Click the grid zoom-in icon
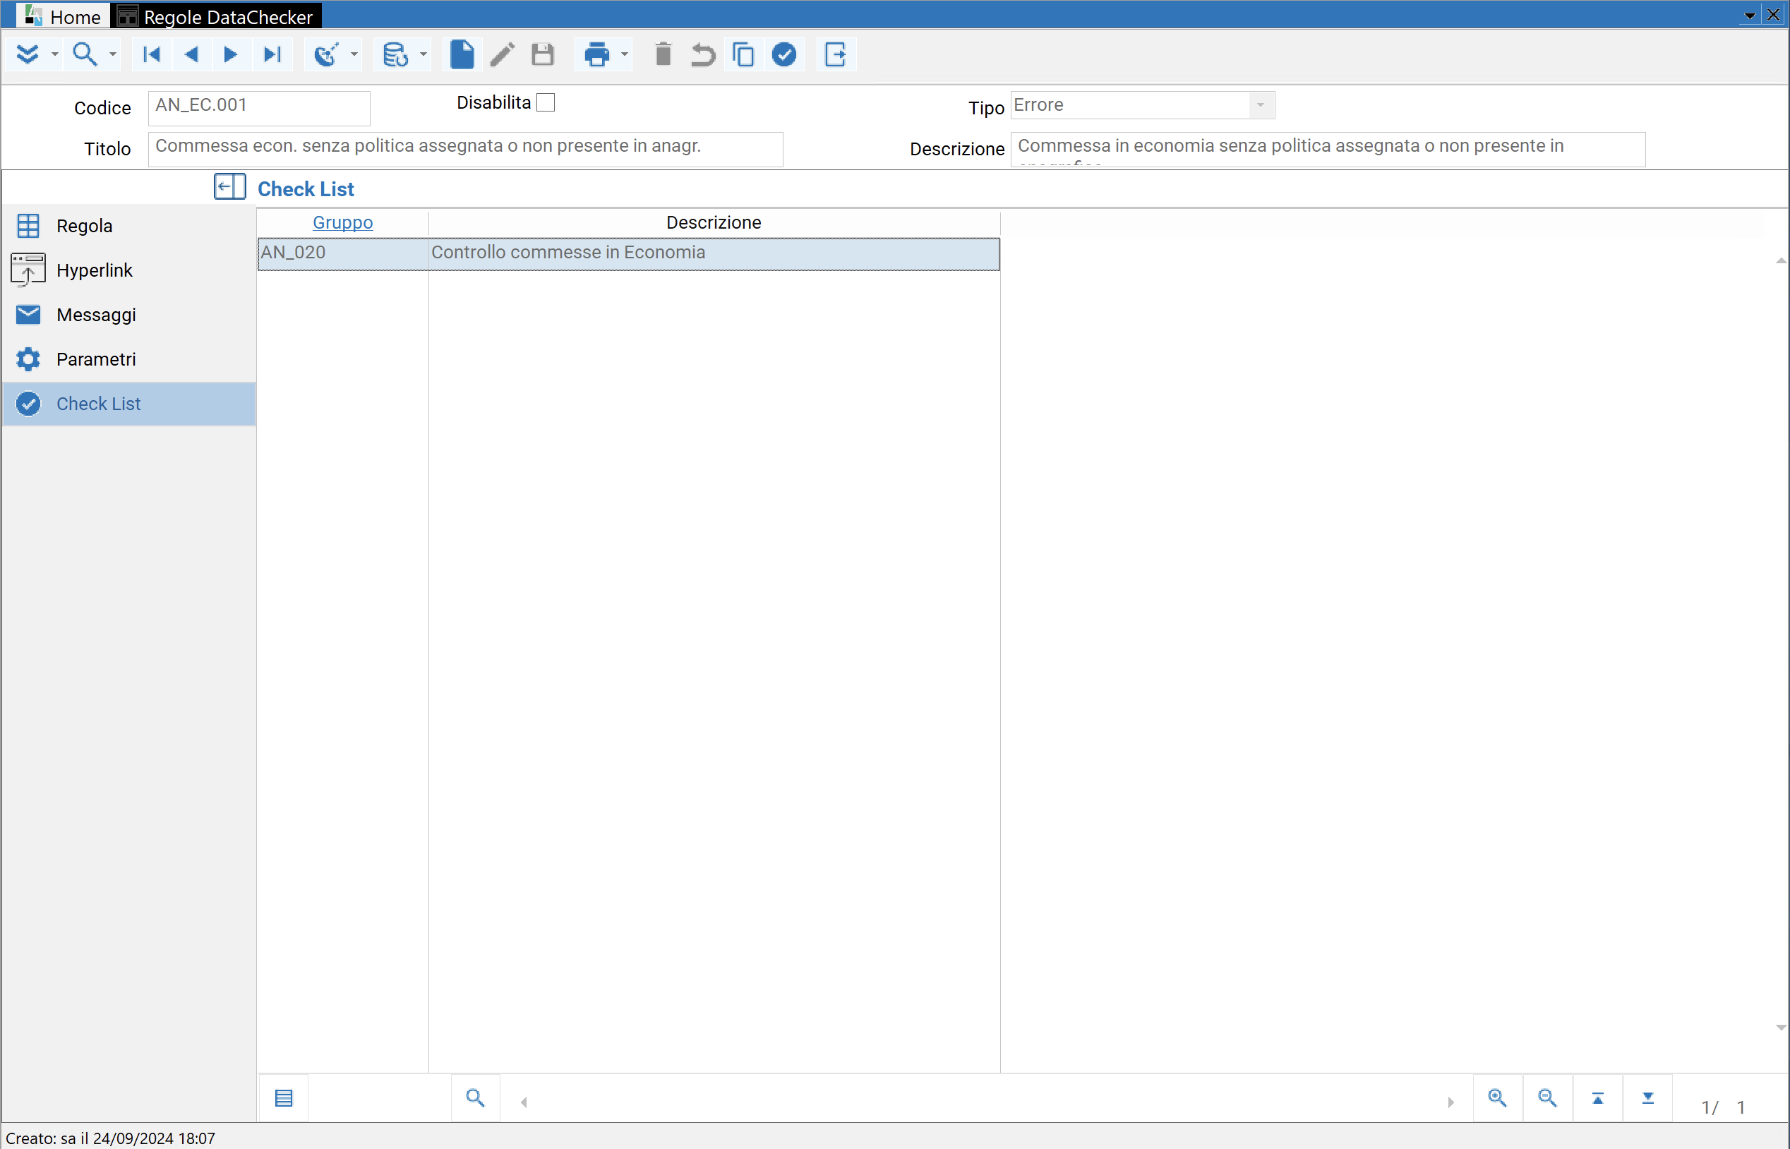This screenshot has width=1790, height=1149. coord(1498,1098)
